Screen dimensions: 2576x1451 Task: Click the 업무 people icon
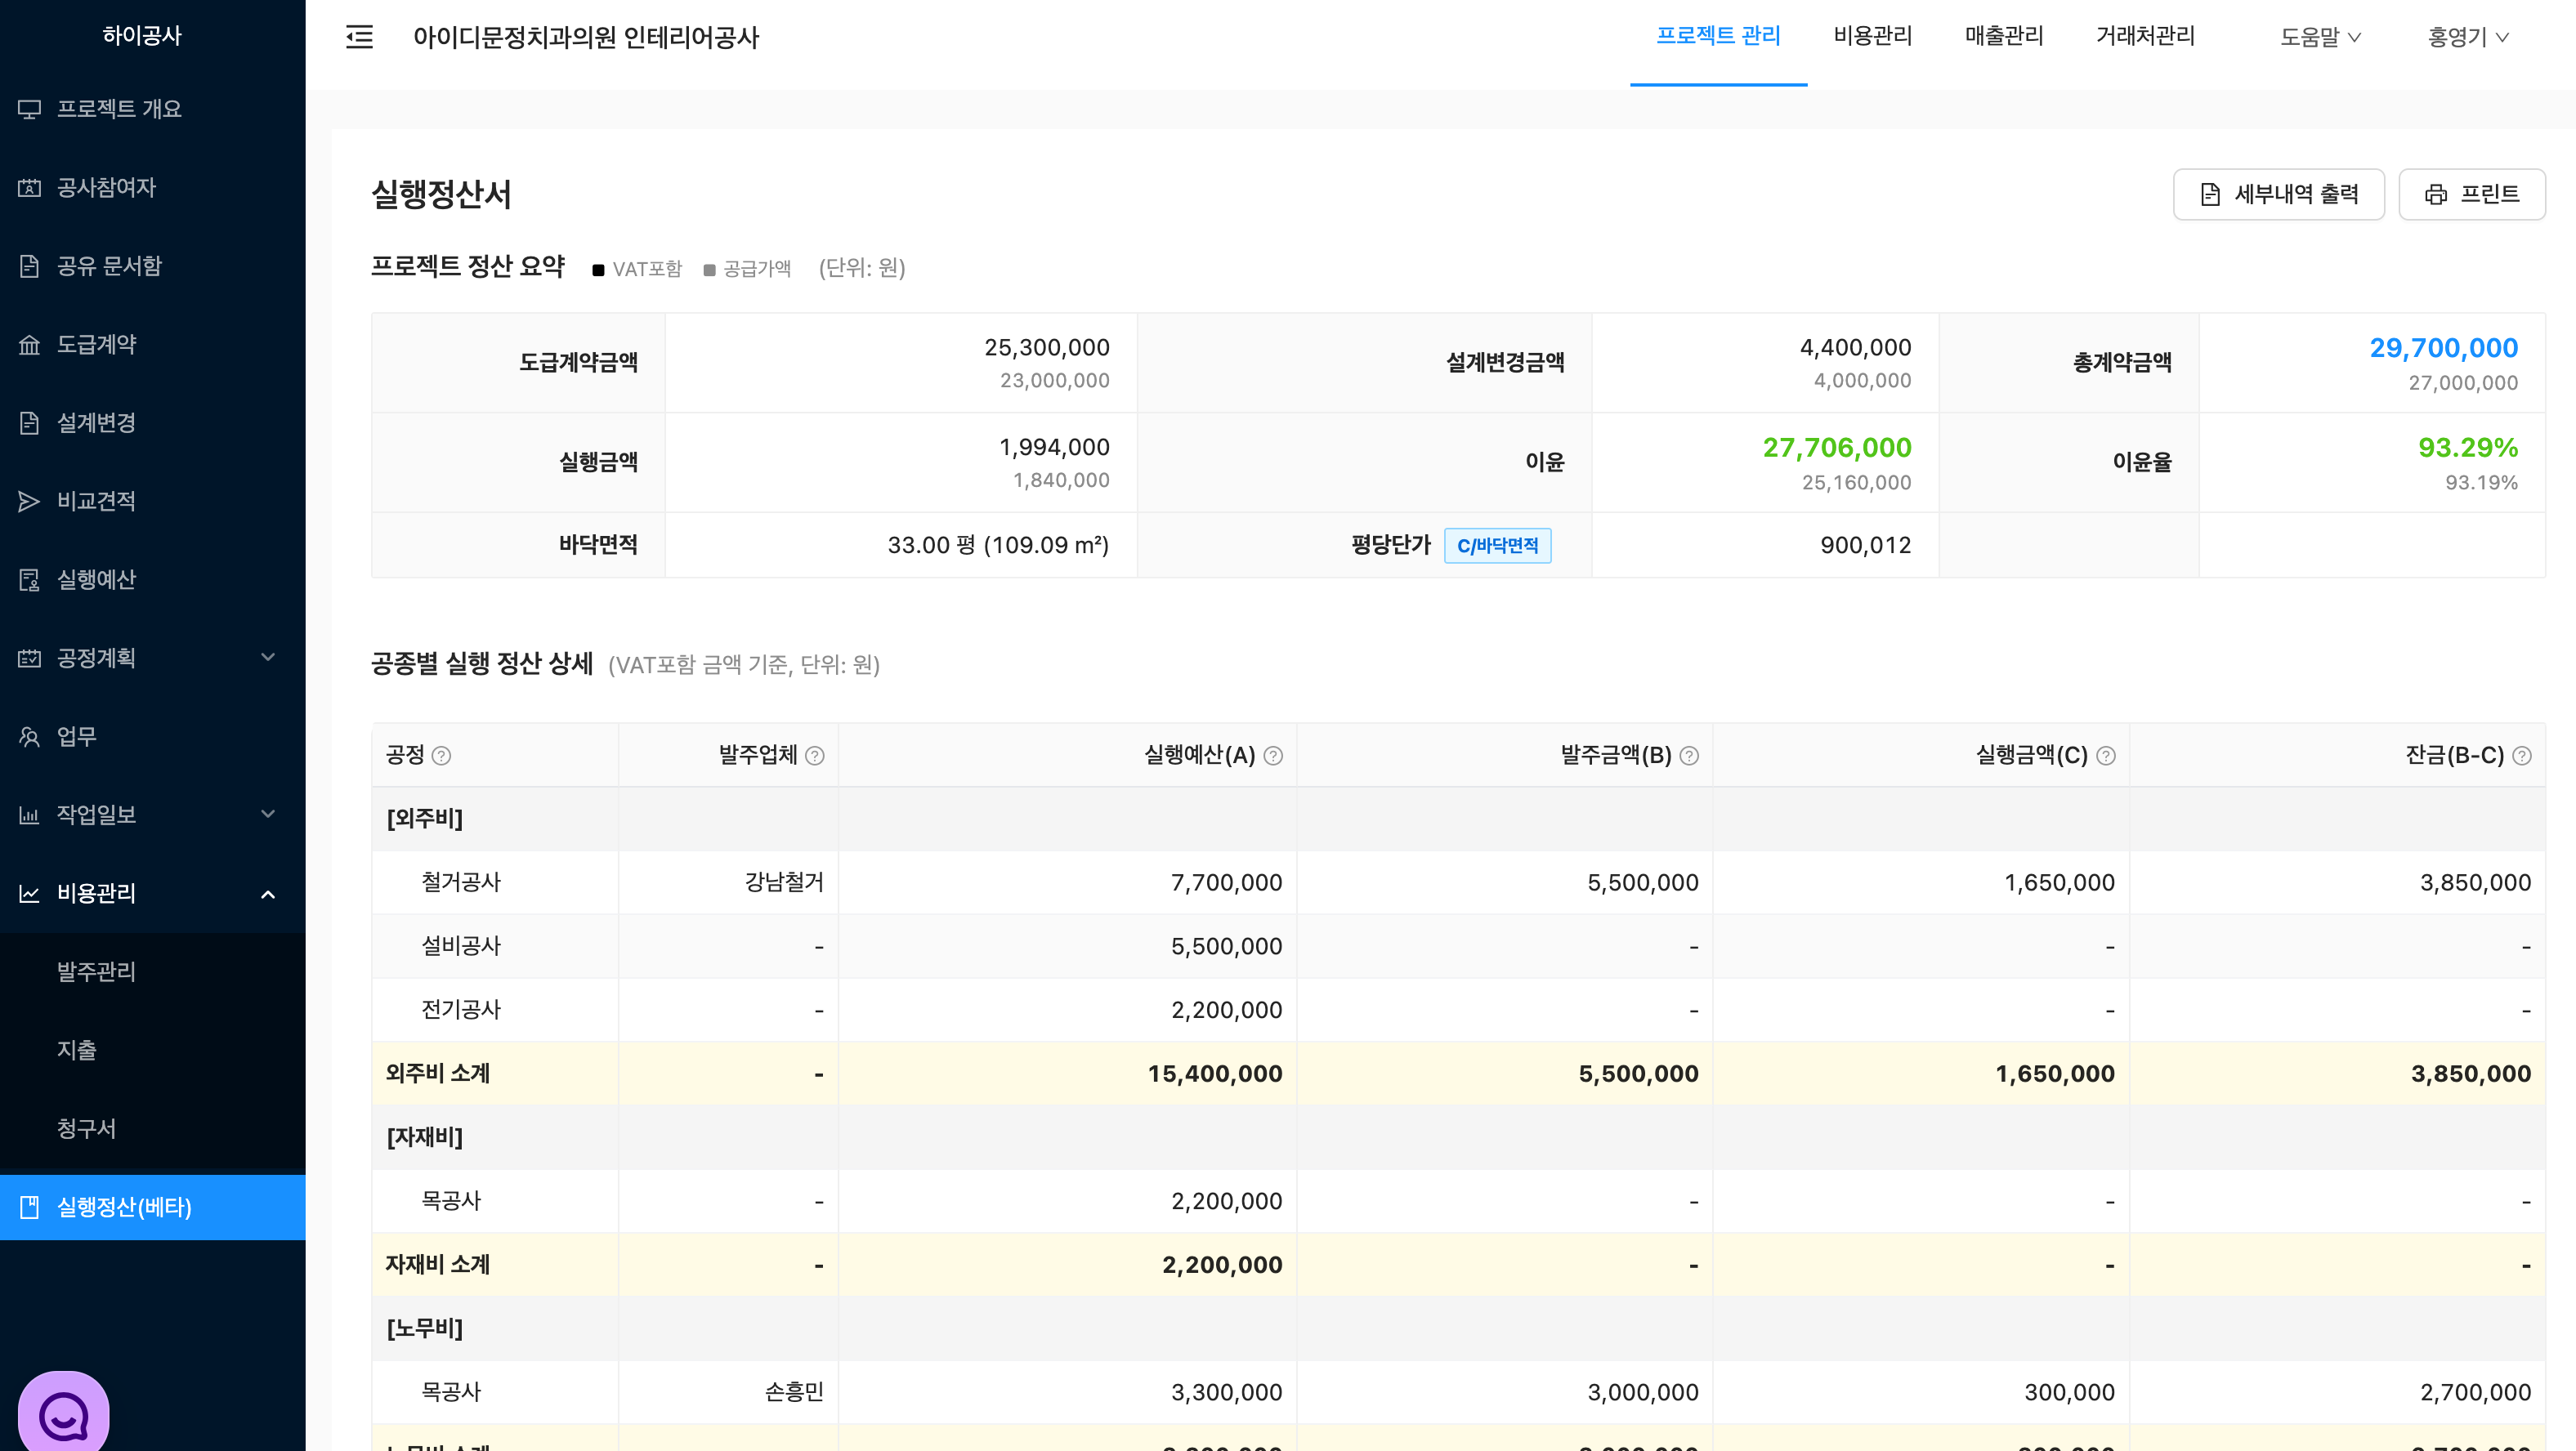pyautogui.click(x=29, y=737)
